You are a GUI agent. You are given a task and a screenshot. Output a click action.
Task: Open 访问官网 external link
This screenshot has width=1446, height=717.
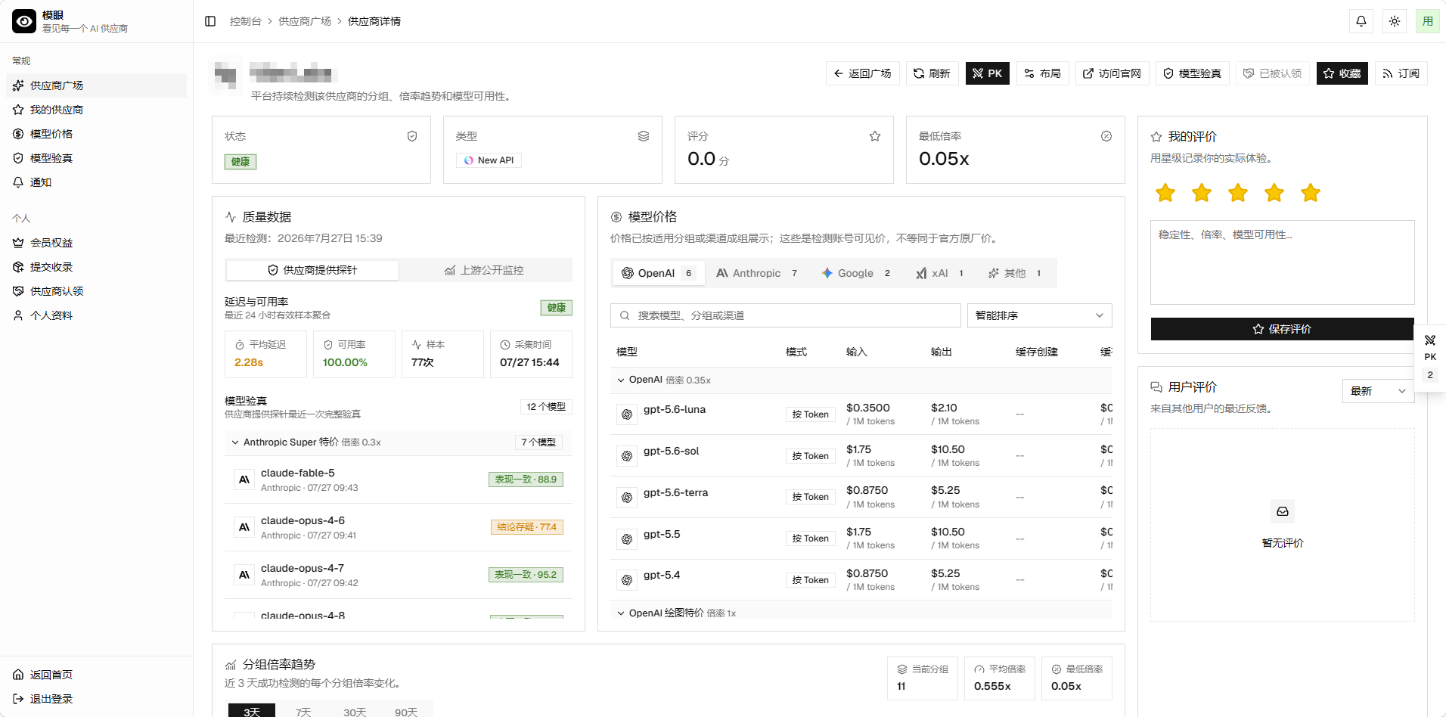coord(1112,73)
